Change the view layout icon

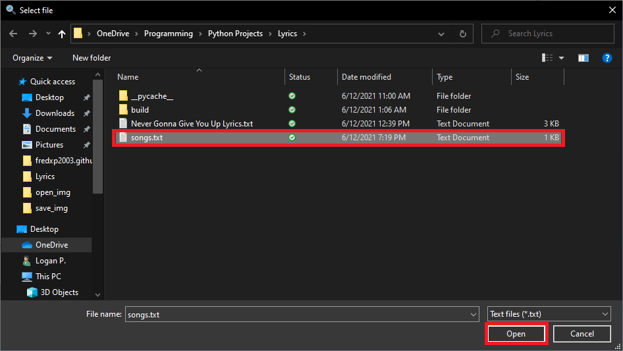click(547, 58)
